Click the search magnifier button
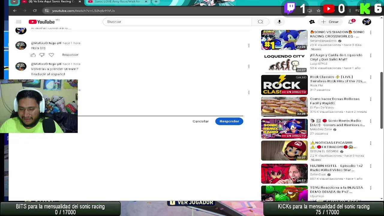This screenshot has width=384, height=216. [260, 22]
